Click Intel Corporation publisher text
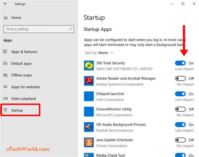Screen dimensions: 199x157 click(110, 100)
